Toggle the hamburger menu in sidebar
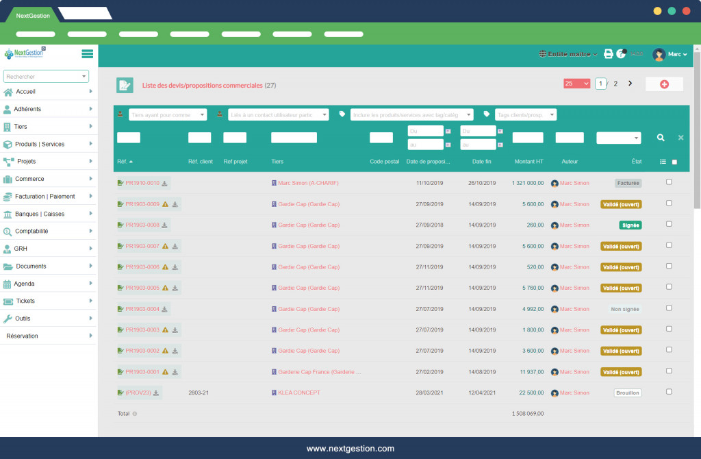Viewport: 701px width, 459px height. [87, 54]
